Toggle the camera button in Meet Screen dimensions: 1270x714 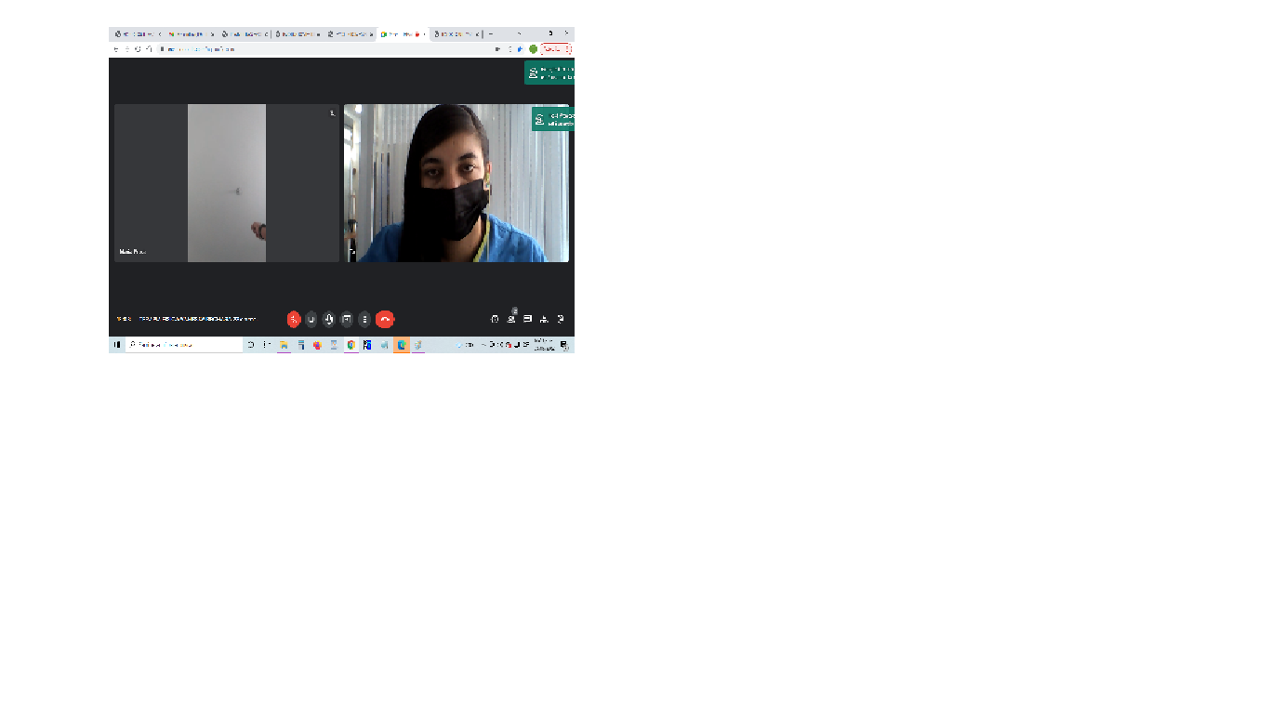pos(311,319)
